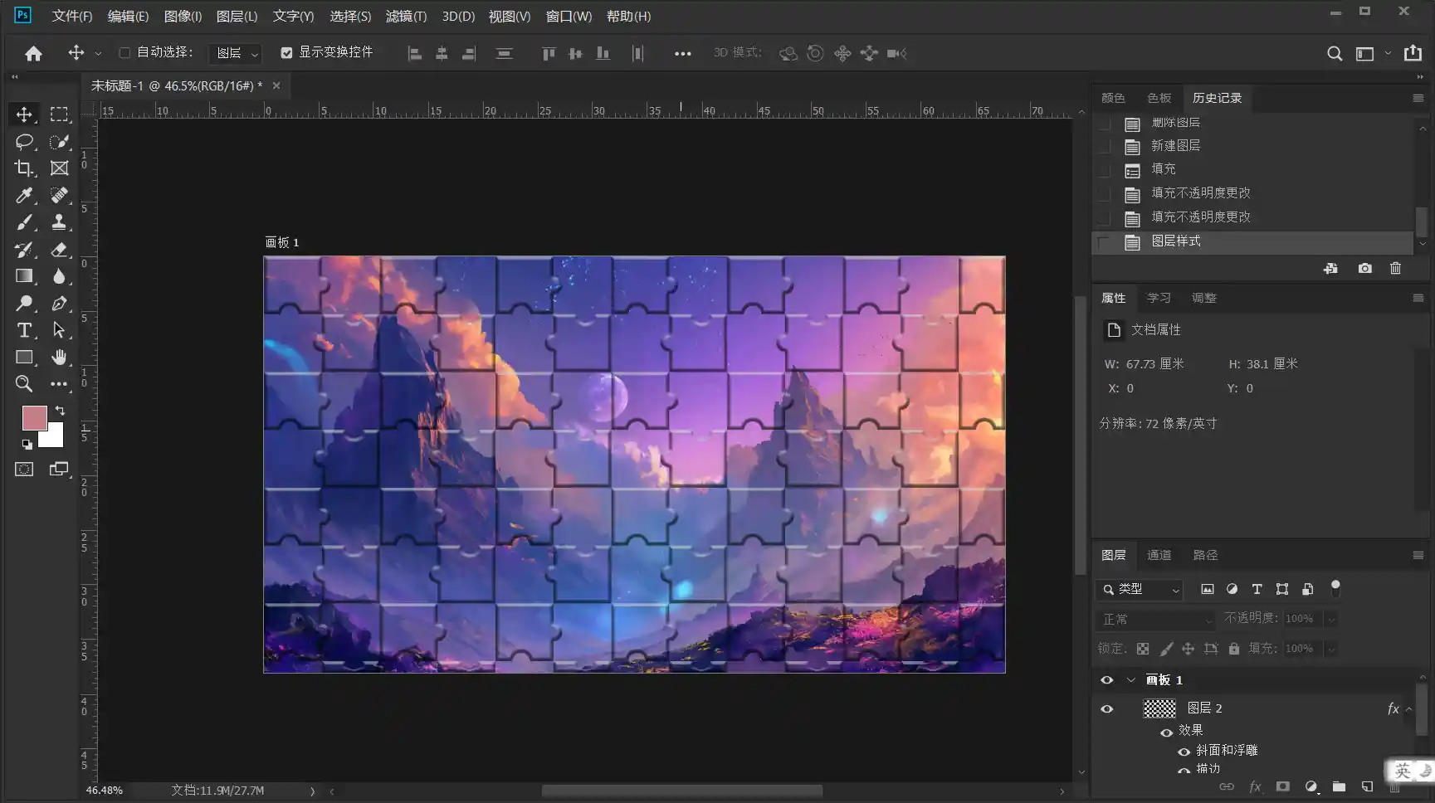Open the opacity 100% dropdown arrow
This screenshot has height=803, width=1435.
(x=1331, y=620)
